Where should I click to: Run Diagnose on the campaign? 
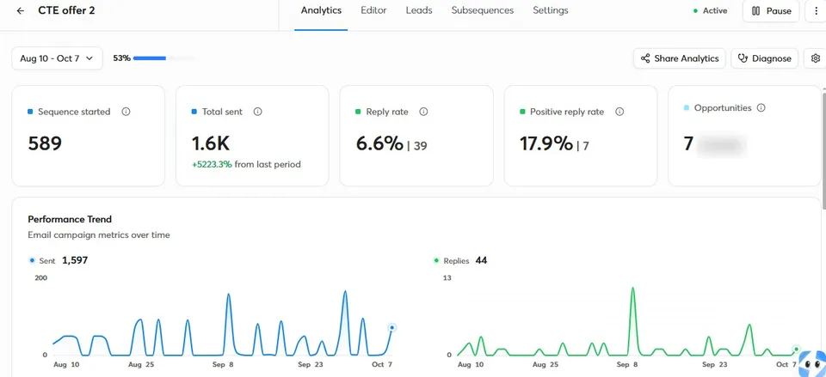(764, 58)
